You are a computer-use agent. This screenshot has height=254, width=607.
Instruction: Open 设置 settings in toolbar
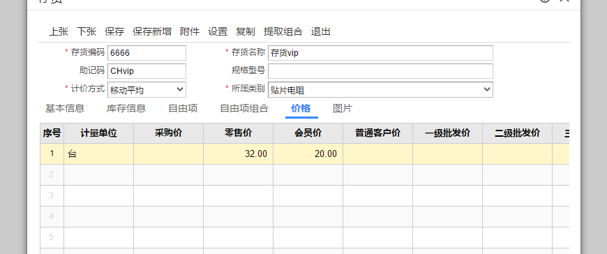click(218, 32)
